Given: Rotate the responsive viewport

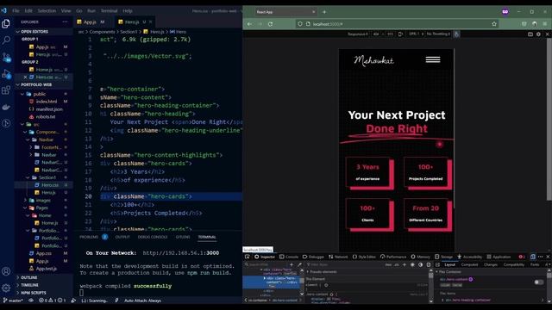Looking at the screenshot, I should tap(400, 34).
